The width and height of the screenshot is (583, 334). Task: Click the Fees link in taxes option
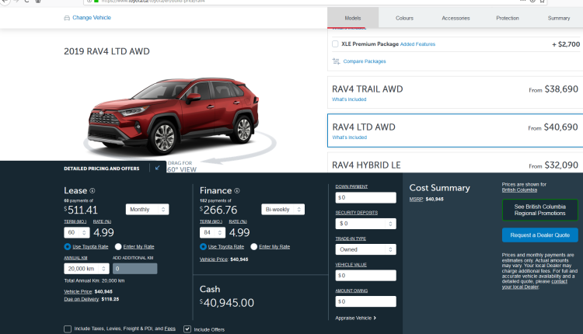coord(170,329)
